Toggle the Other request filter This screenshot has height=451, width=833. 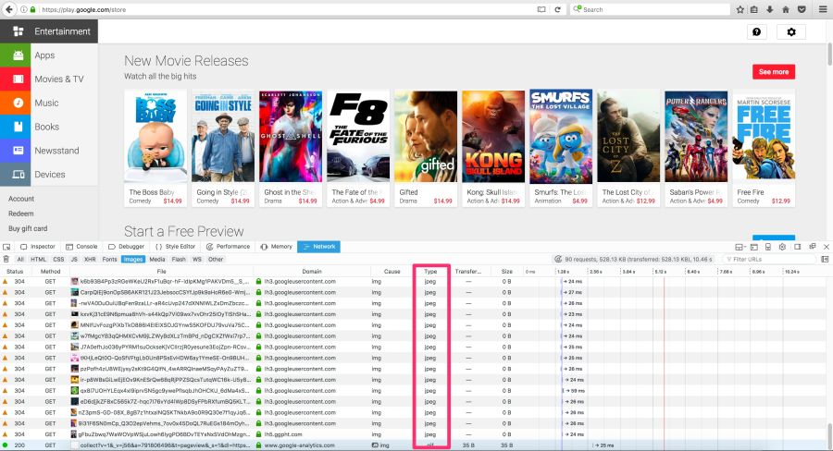point(216,260)
